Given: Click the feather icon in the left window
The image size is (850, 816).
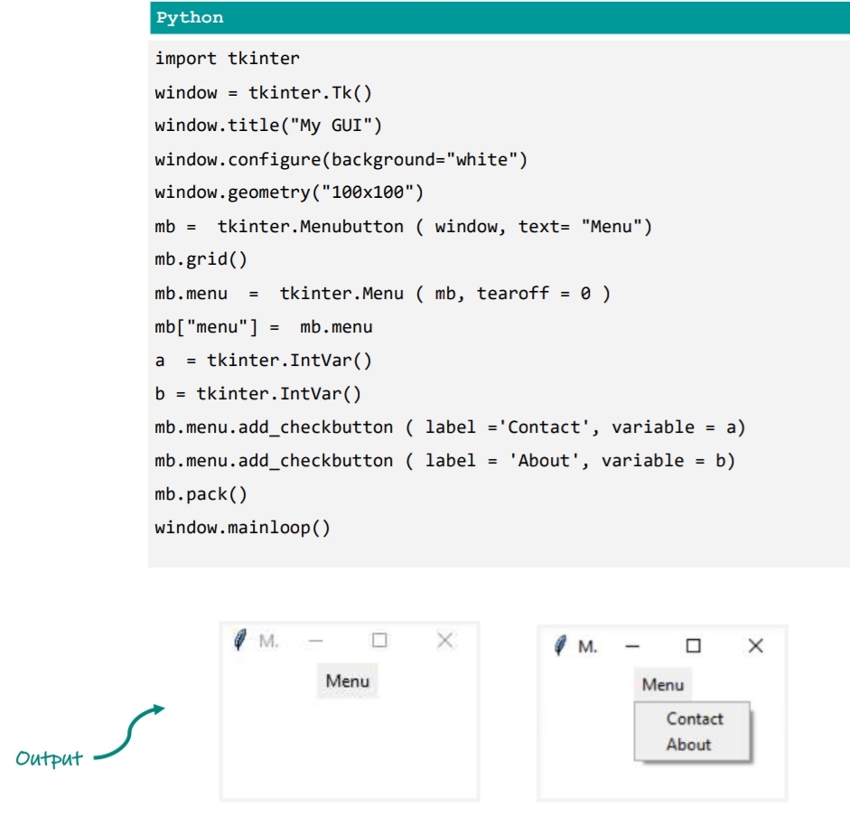Looking at the screenshot, I should (x=239, y=640).
